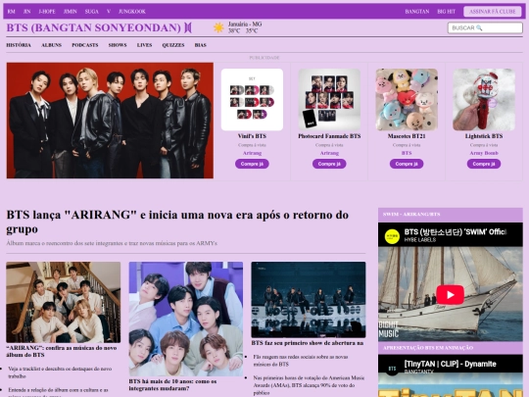
Task: Click the HYBE LABELS channel avatar icon
Action: 392,235
